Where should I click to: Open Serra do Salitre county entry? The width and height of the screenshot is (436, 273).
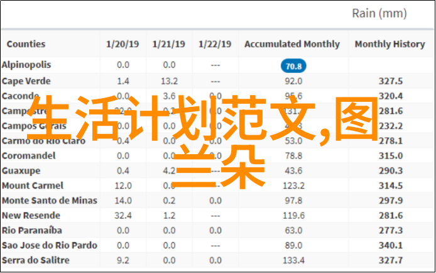(35, 260)
